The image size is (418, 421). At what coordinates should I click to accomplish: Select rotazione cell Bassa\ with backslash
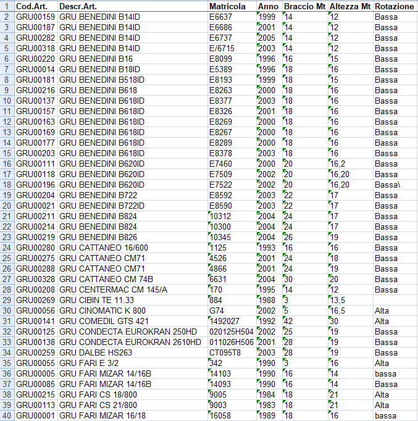coord(395,185)
